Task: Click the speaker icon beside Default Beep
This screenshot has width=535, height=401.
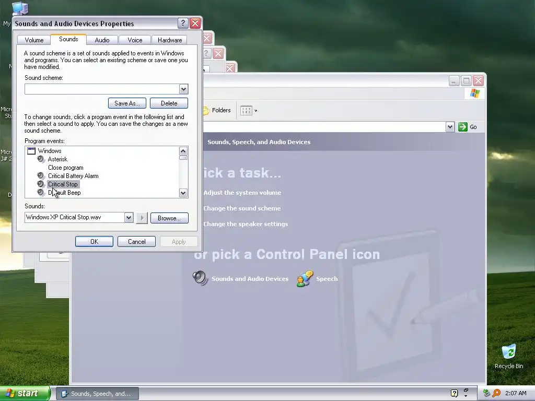Action: [41, 193]
